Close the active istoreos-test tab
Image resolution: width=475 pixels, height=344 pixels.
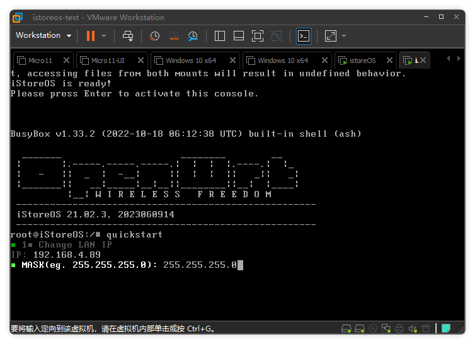(x=423, y=60)
